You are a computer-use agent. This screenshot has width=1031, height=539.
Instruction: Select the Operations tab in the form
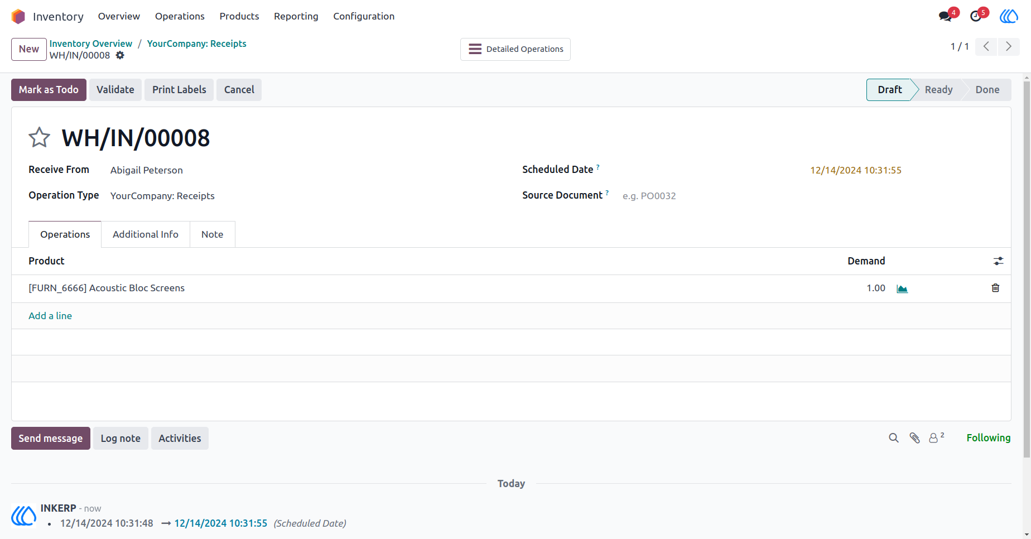(65, 234)
